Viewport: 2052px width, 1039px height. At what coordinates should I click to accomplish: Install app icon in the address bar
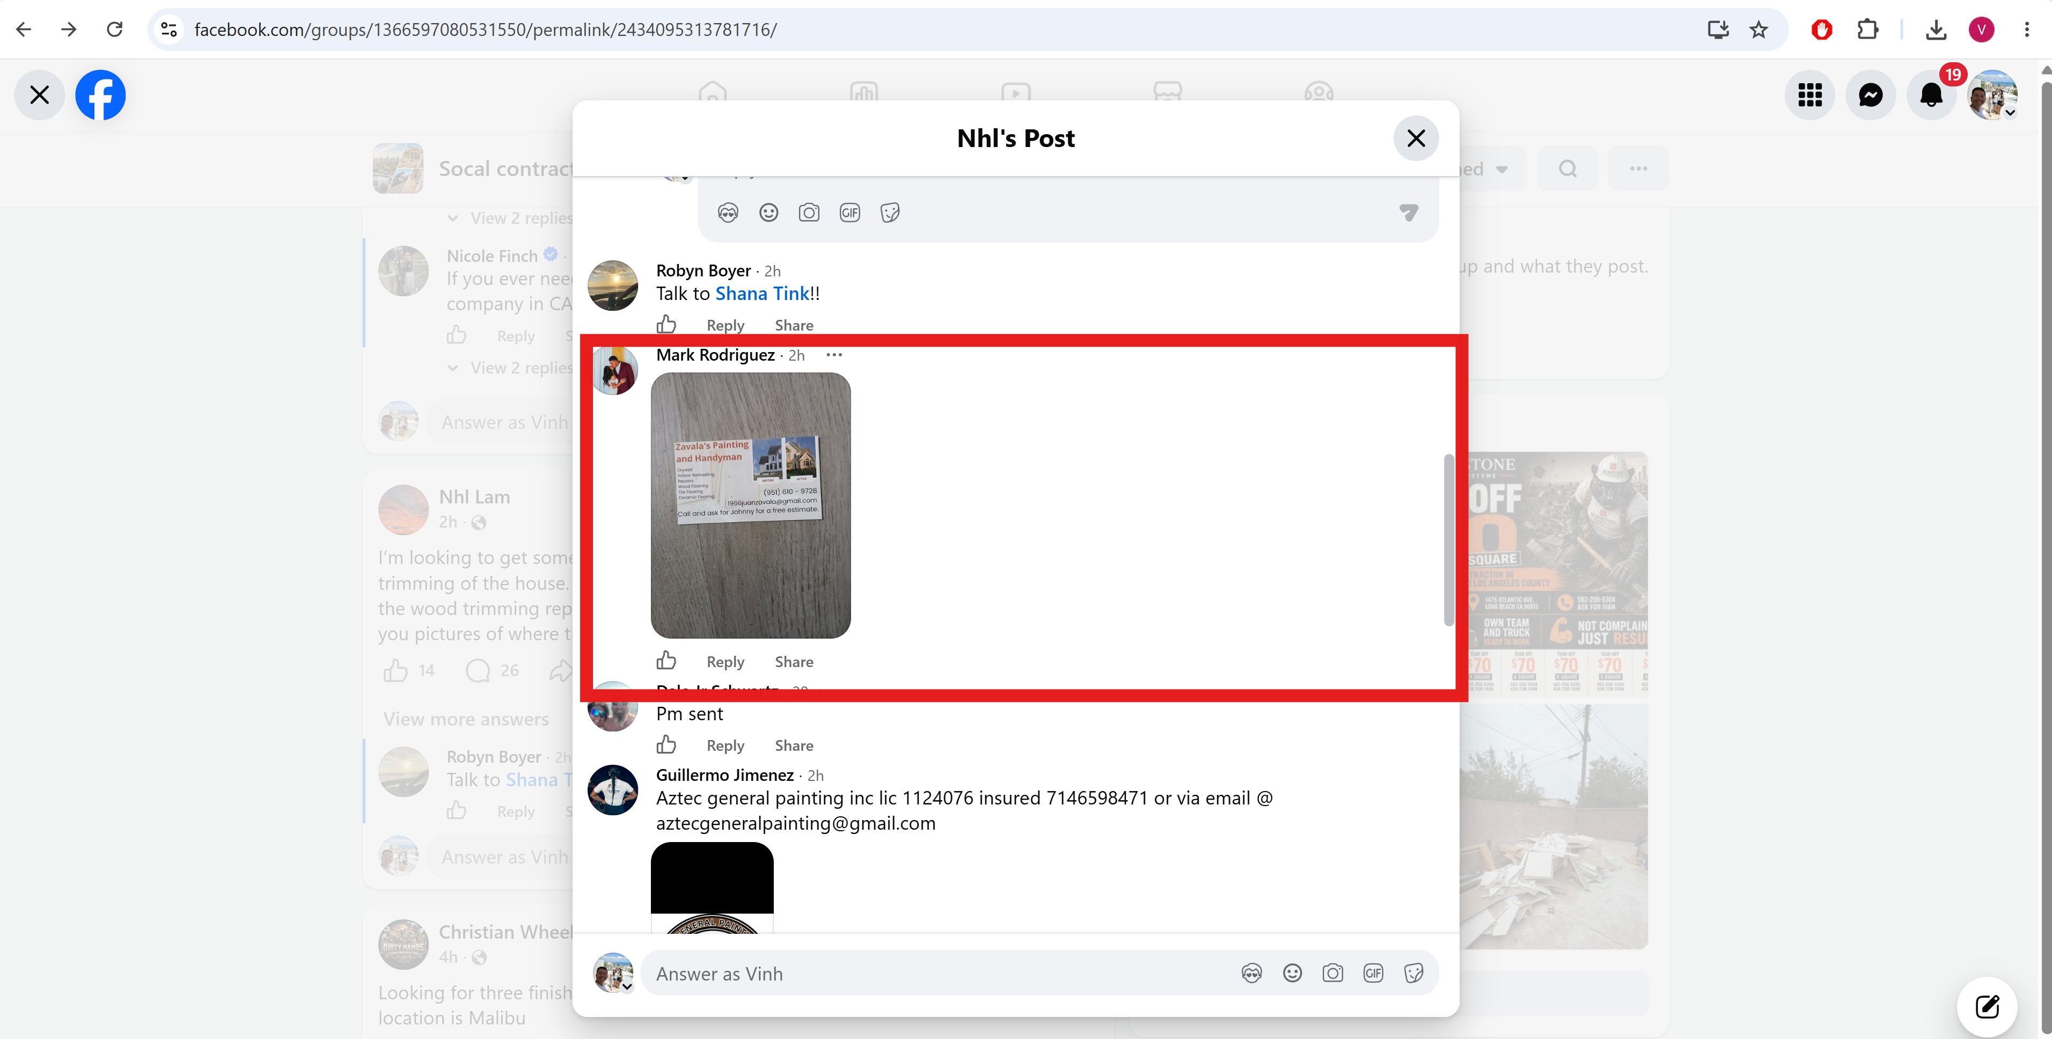1718,30
